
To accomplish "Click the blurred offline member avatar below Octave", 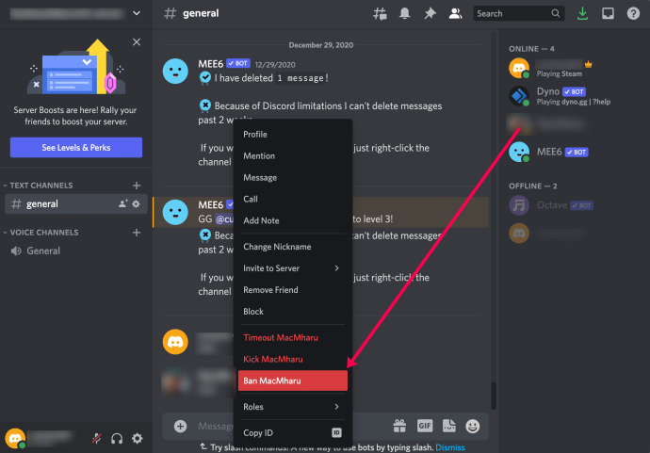I will point(519,234).
